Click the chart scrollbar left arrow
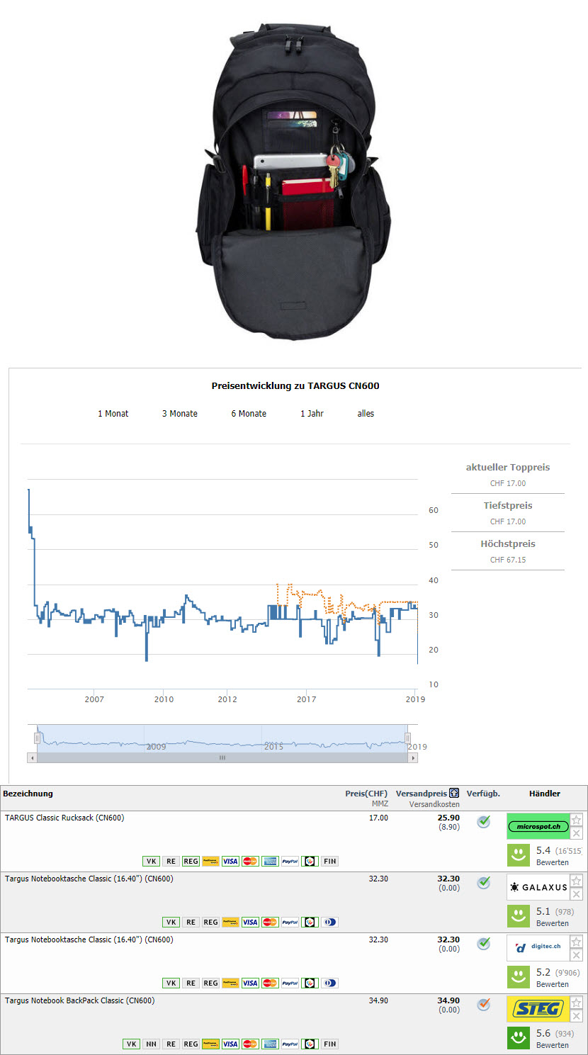 click(x=31, y=757)
